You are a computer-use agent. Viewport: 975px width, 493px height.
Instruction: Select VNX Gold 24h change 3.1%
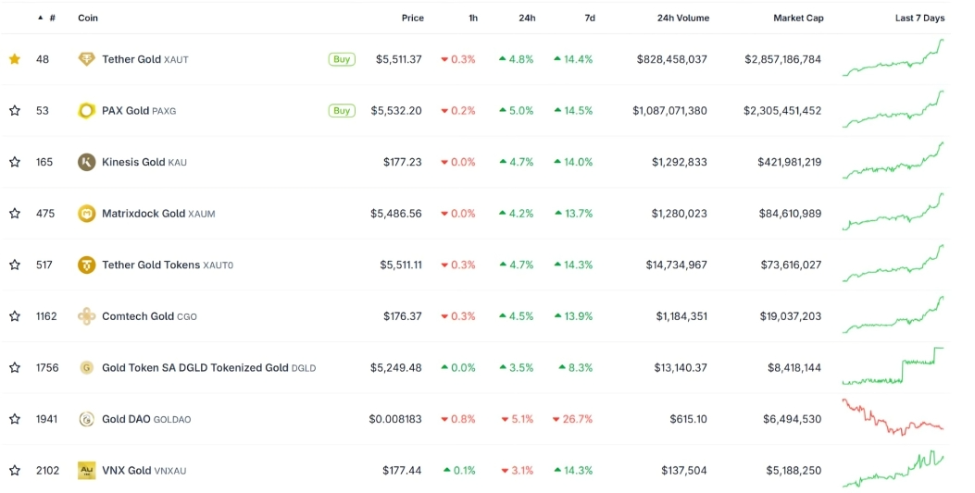pyautogui.click(x=518, y=470)
